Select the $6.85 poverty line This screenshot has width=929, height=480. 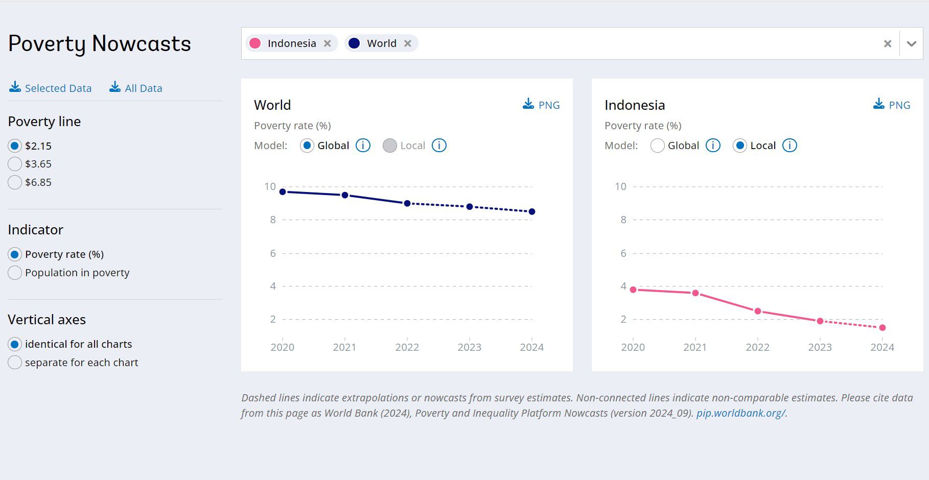pyautogui.click(x=15, y=182)
